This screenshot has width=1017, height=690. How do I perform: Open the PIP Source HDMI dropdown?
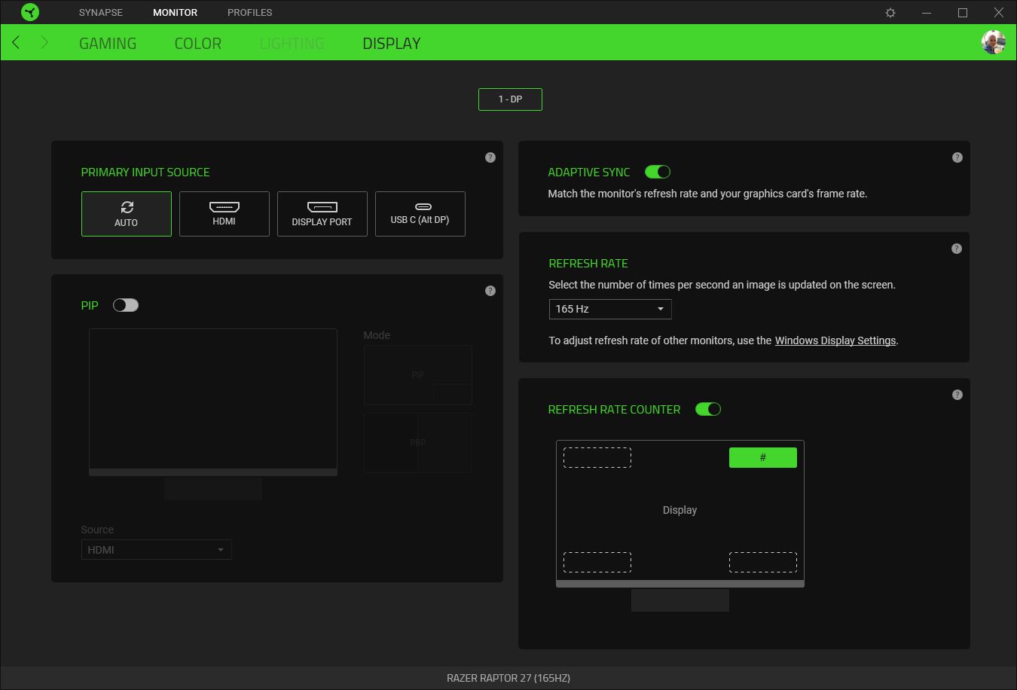(157, 550)
